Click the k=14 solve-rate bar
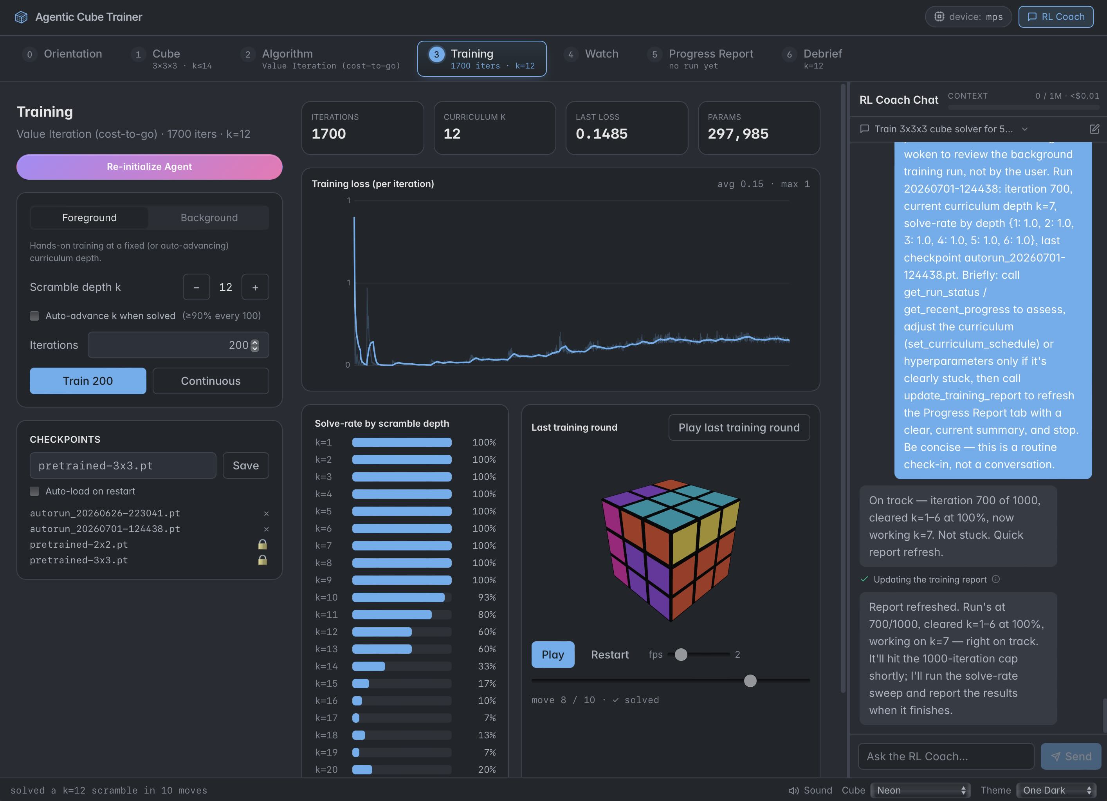The width and height of the screenshot is (1107, 801). point(402,666)
